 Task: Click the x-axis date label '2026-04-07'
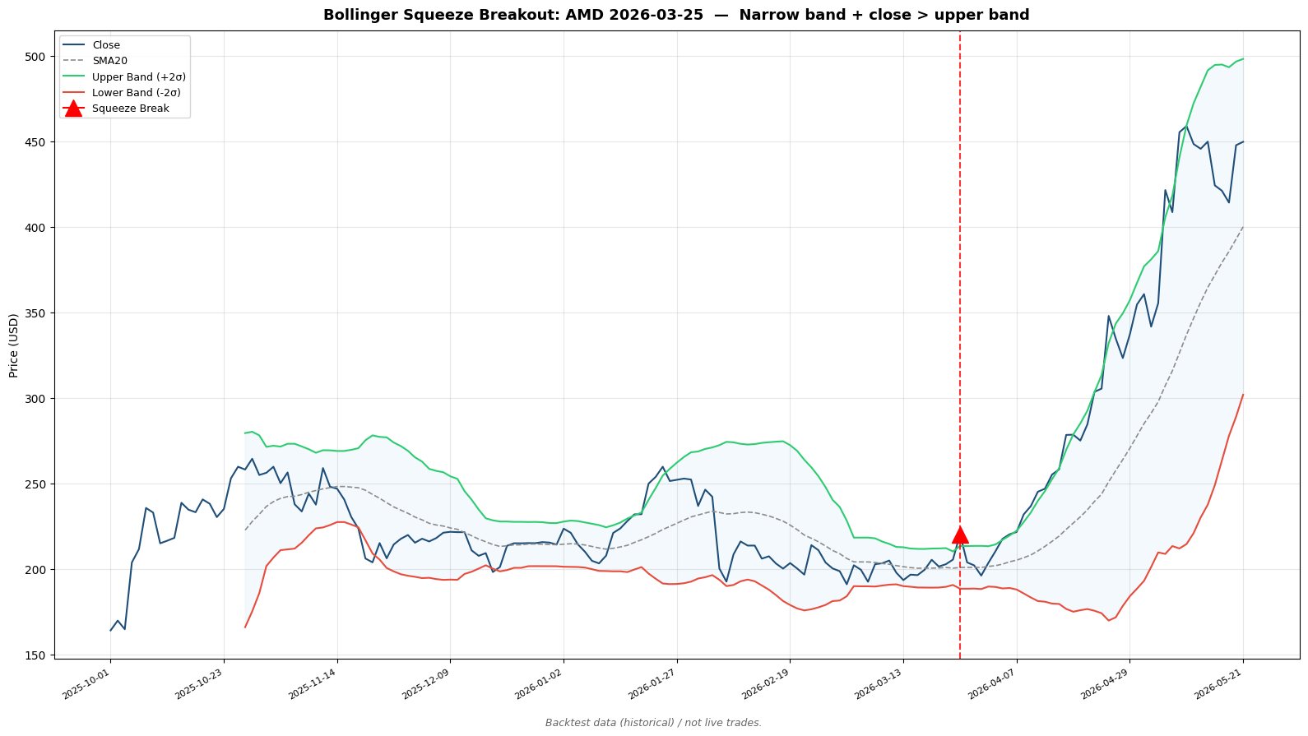point(993,683)
